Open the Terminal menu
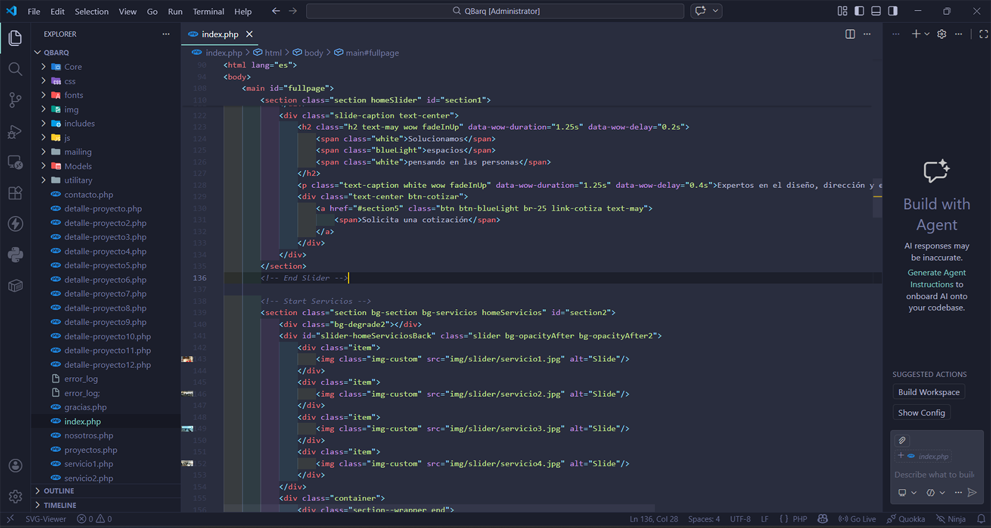Viewport: 991px width, 528px height. click(208, 11)
